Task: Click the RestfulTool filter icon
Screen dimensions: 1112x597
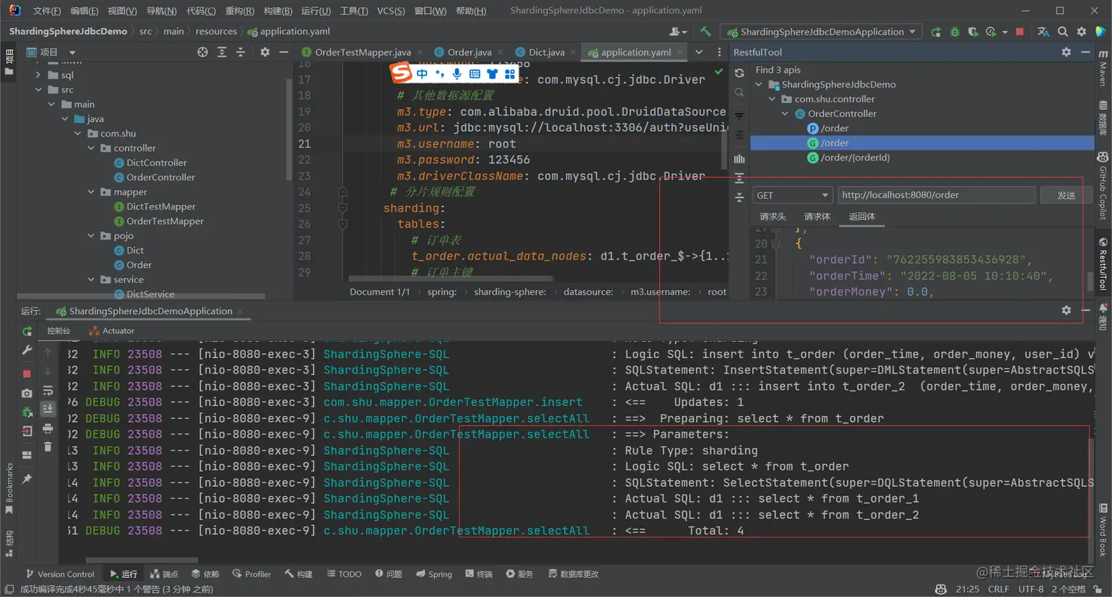Action: [740, 117]
